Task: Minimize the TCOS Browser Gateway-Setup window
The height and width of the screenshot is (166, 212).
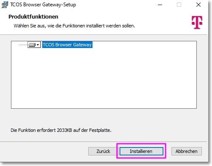Action: [160, 5]
